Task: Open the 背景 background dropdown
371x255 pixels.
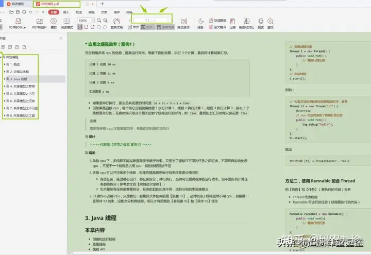Action: point(201,24)
